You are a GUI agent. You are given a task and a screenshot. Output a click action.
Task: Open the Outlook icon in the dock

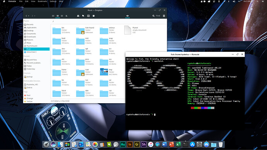tap(81, 145)
